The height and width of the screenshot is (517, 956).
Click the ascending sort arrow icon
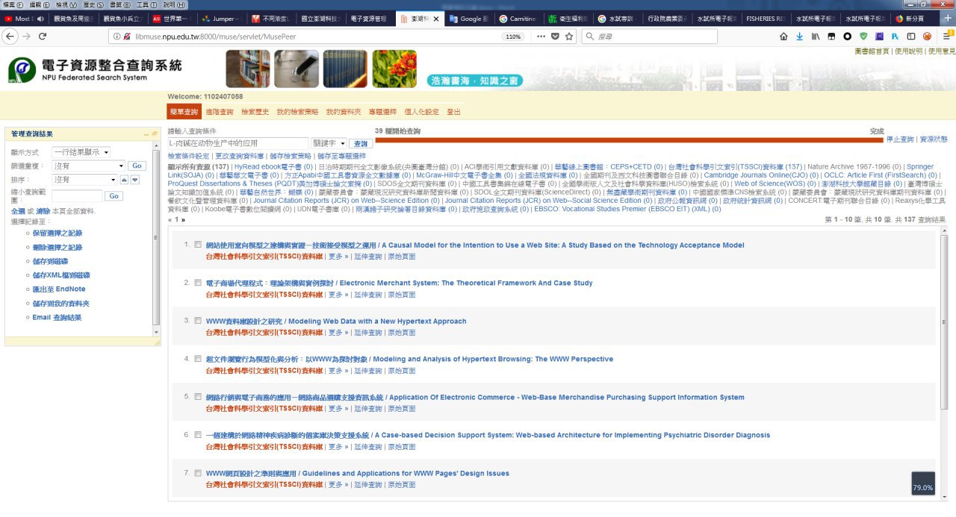(x=124, y=180)
